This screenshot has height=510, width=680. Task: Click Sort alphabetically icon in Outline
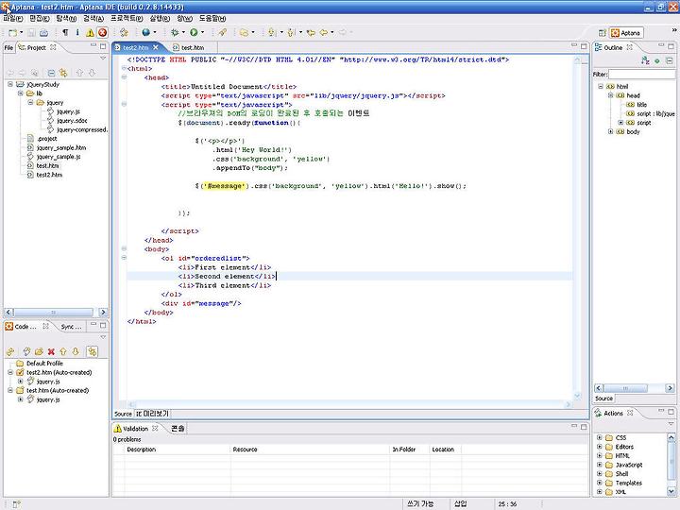(645, 61)
